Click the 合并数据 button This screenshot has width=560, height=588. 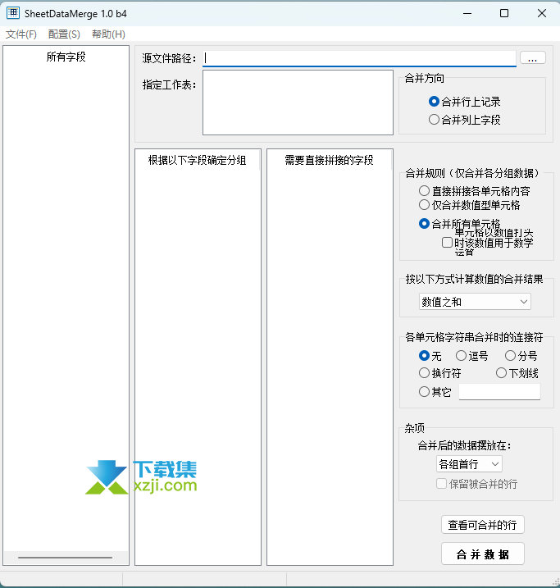coord(482,554)
